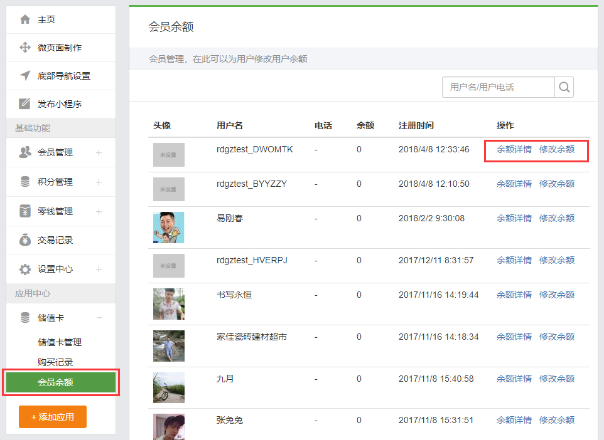The height and width of the screenshot is (440, 604).
Task: Click the 未设置 avatar of rdgztest_DWOMTK
Action: point(169,155)
